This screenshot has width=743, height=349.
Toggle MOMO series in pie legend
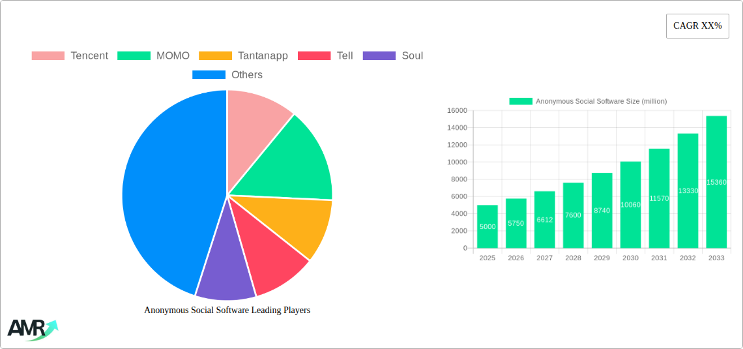tap(153, 56)
